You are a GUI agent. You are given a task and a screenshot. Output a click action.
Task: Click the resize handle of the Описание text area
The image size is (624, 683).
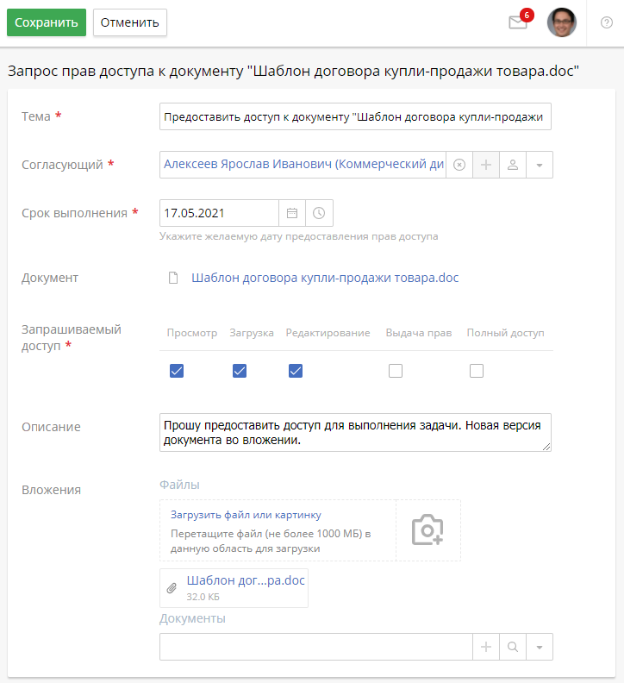546,447
